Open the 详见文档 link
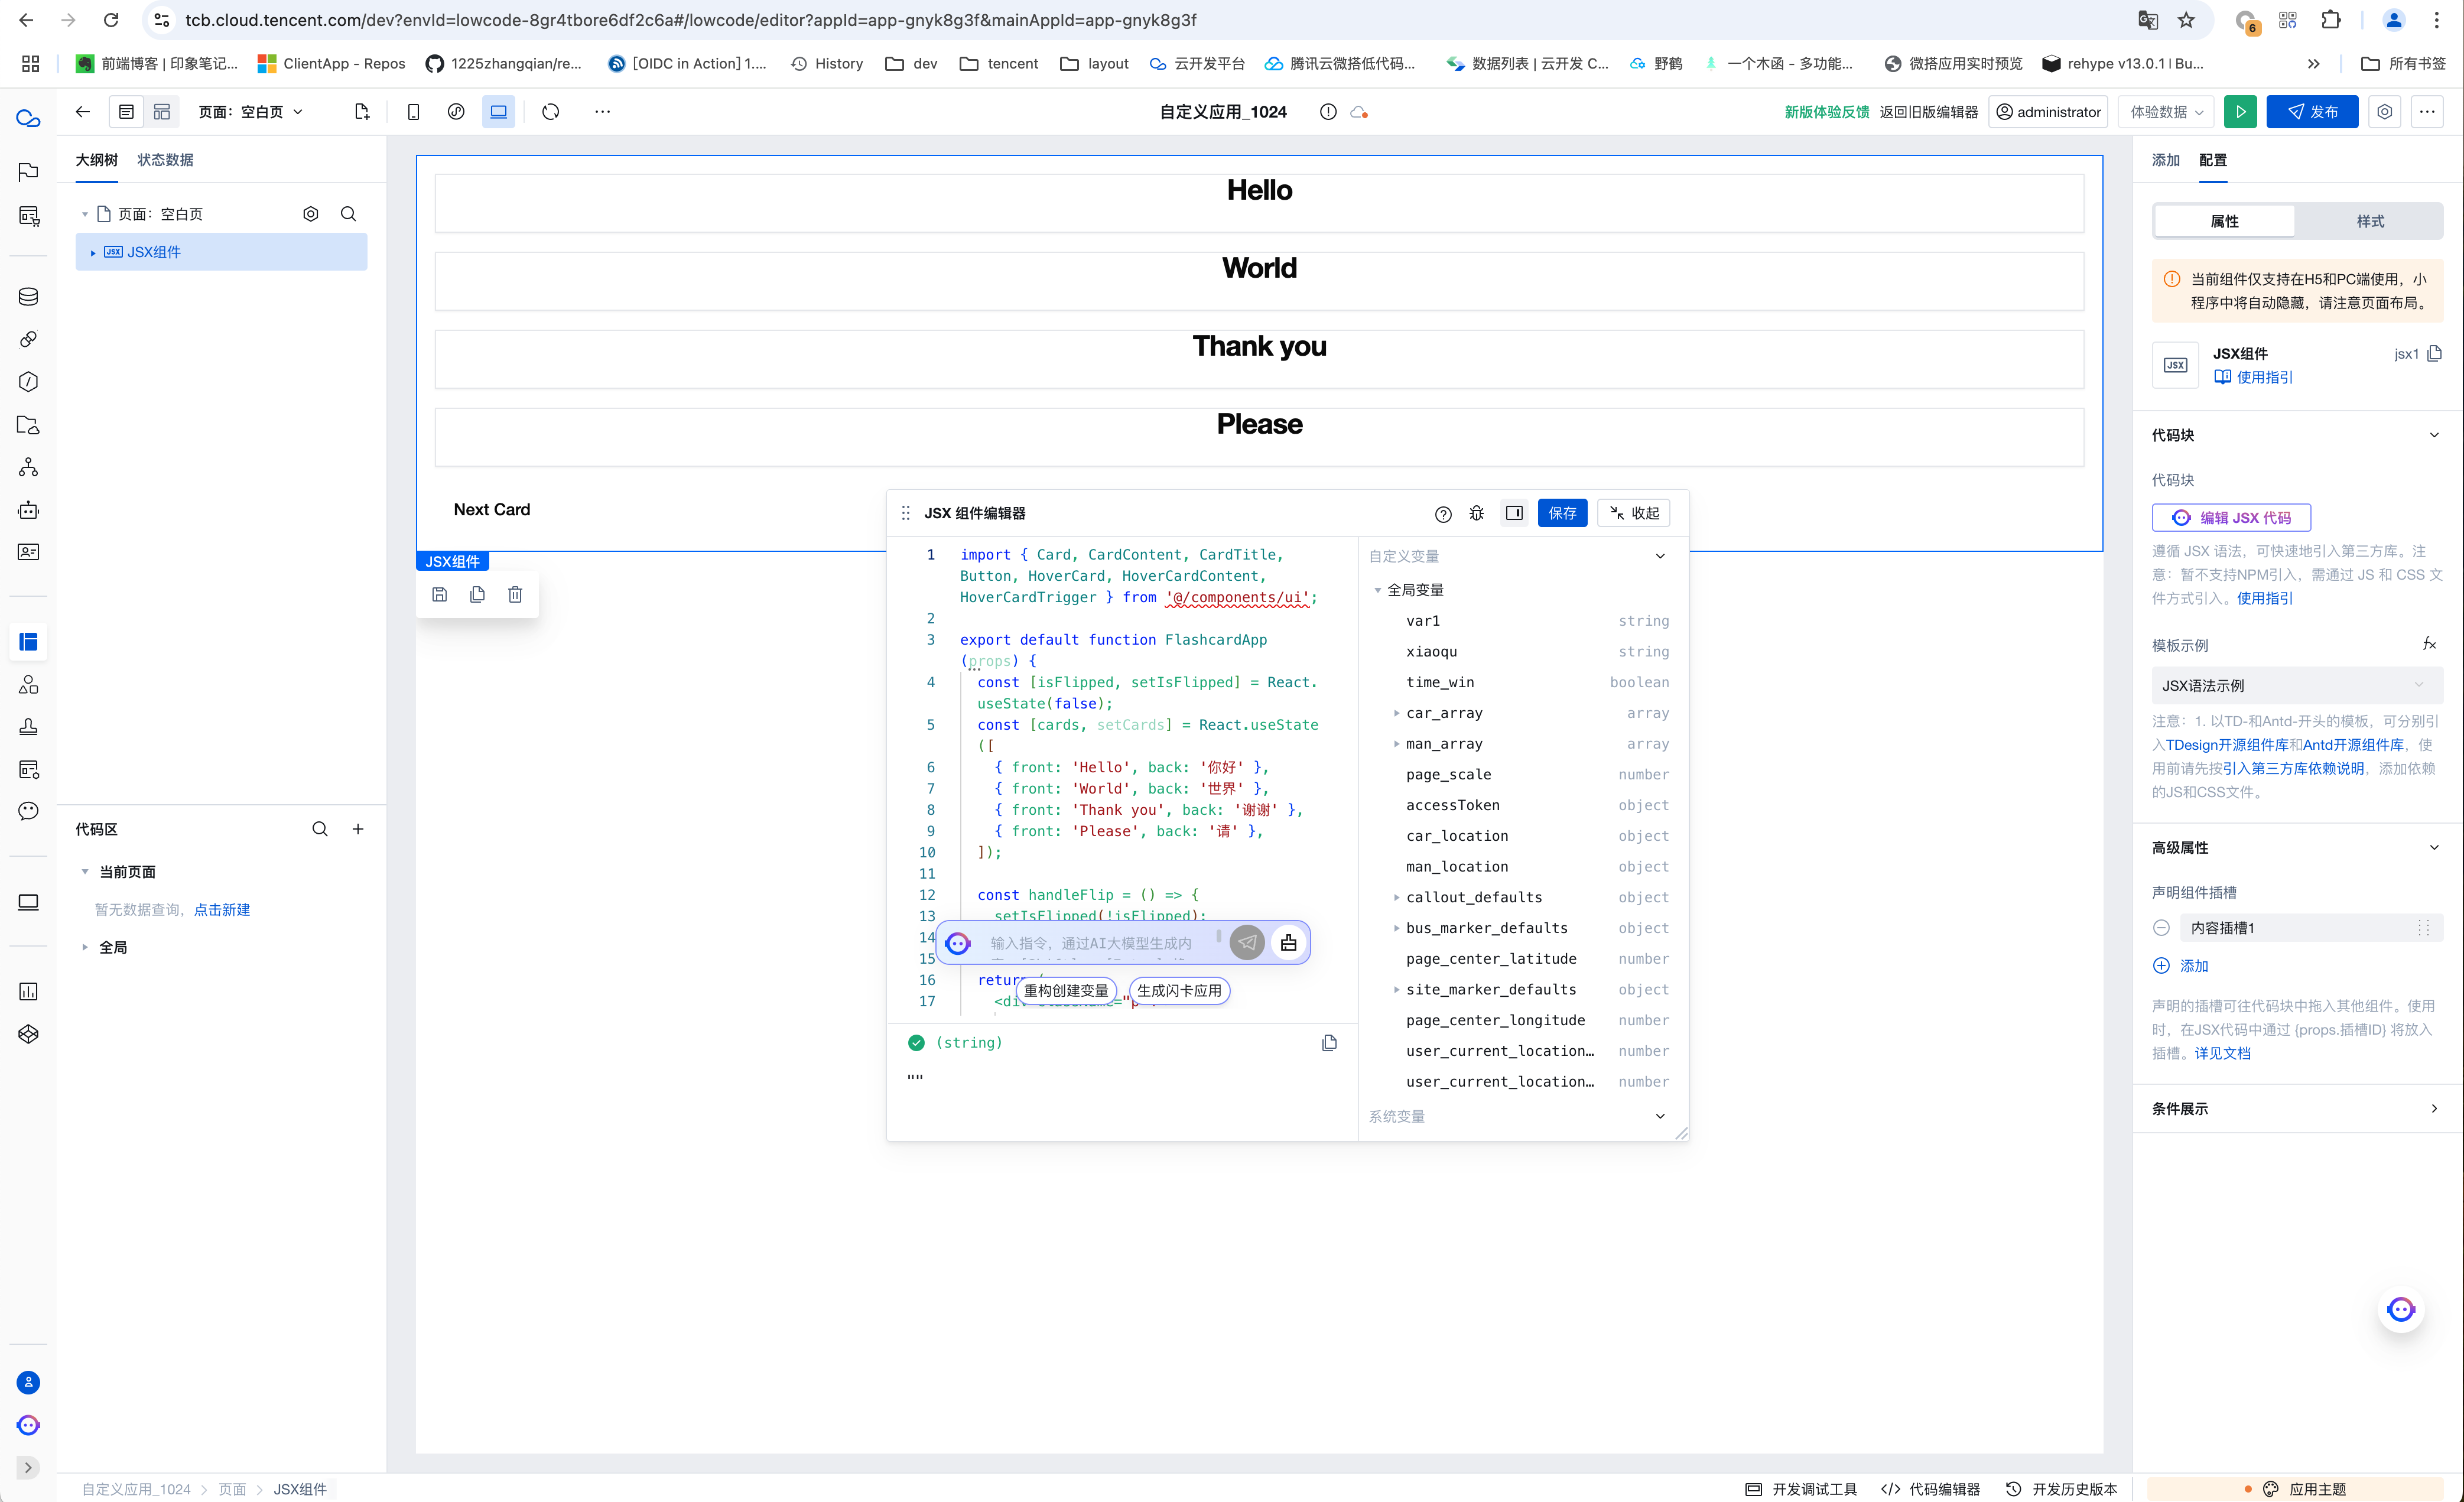This screenshot has width=2464, height=1502. 2222,1053
